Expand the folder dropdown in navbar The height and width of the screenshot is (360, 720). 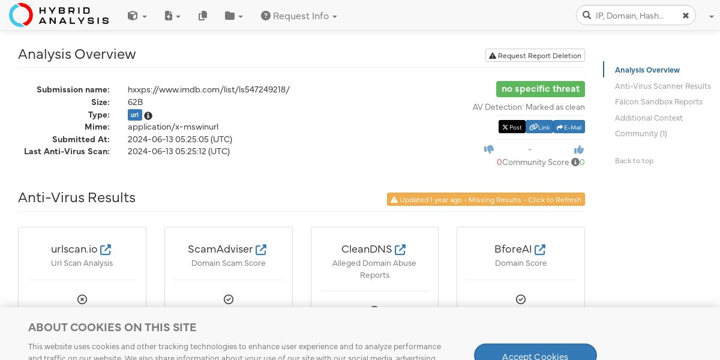pyautogui.click(x=233, y=16)
